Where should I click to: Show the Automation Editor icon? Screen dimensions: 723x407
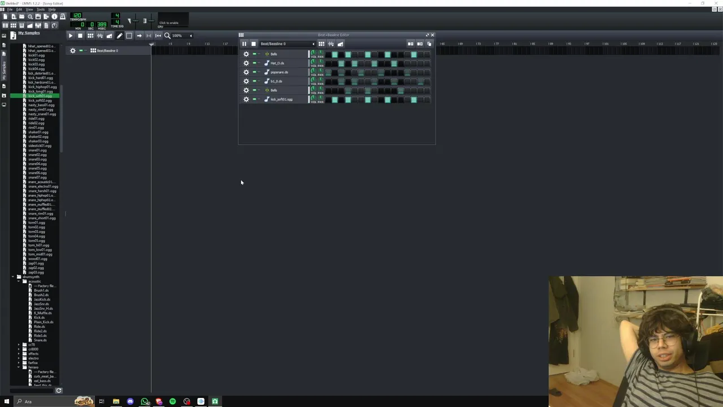tap(30, 25)
